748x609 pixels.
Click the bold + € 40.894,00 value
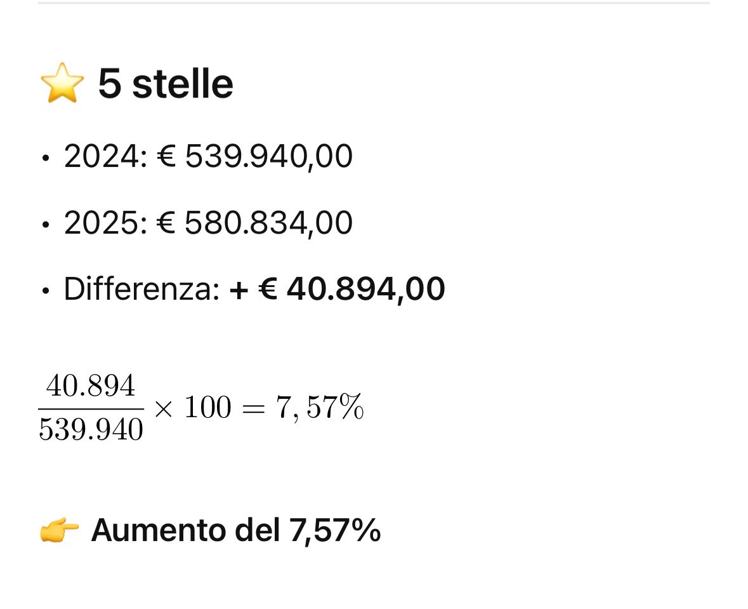pyautogui.click(x=337, y=290)
